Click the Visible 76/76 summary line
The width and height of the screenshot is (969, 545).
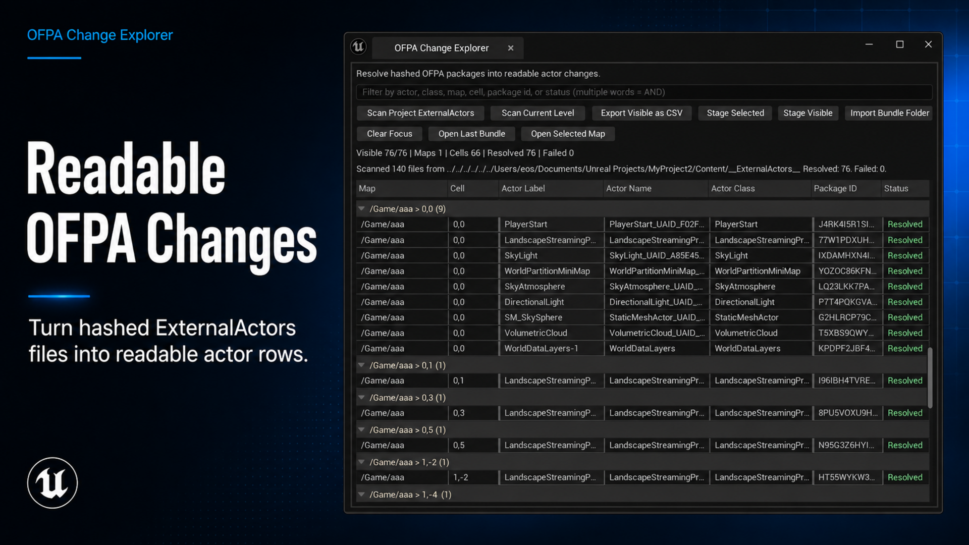465,153
